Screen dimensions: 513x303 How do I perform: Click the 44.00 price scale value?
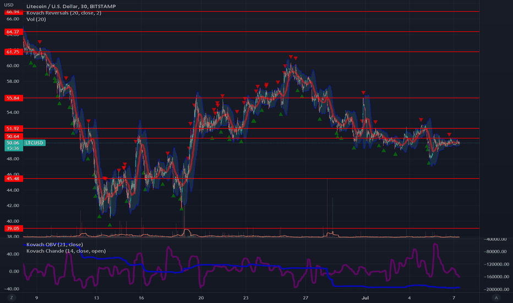point(13,190)
